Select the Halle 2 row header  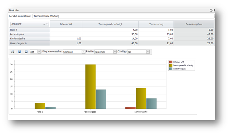click(x=29, y=30)
